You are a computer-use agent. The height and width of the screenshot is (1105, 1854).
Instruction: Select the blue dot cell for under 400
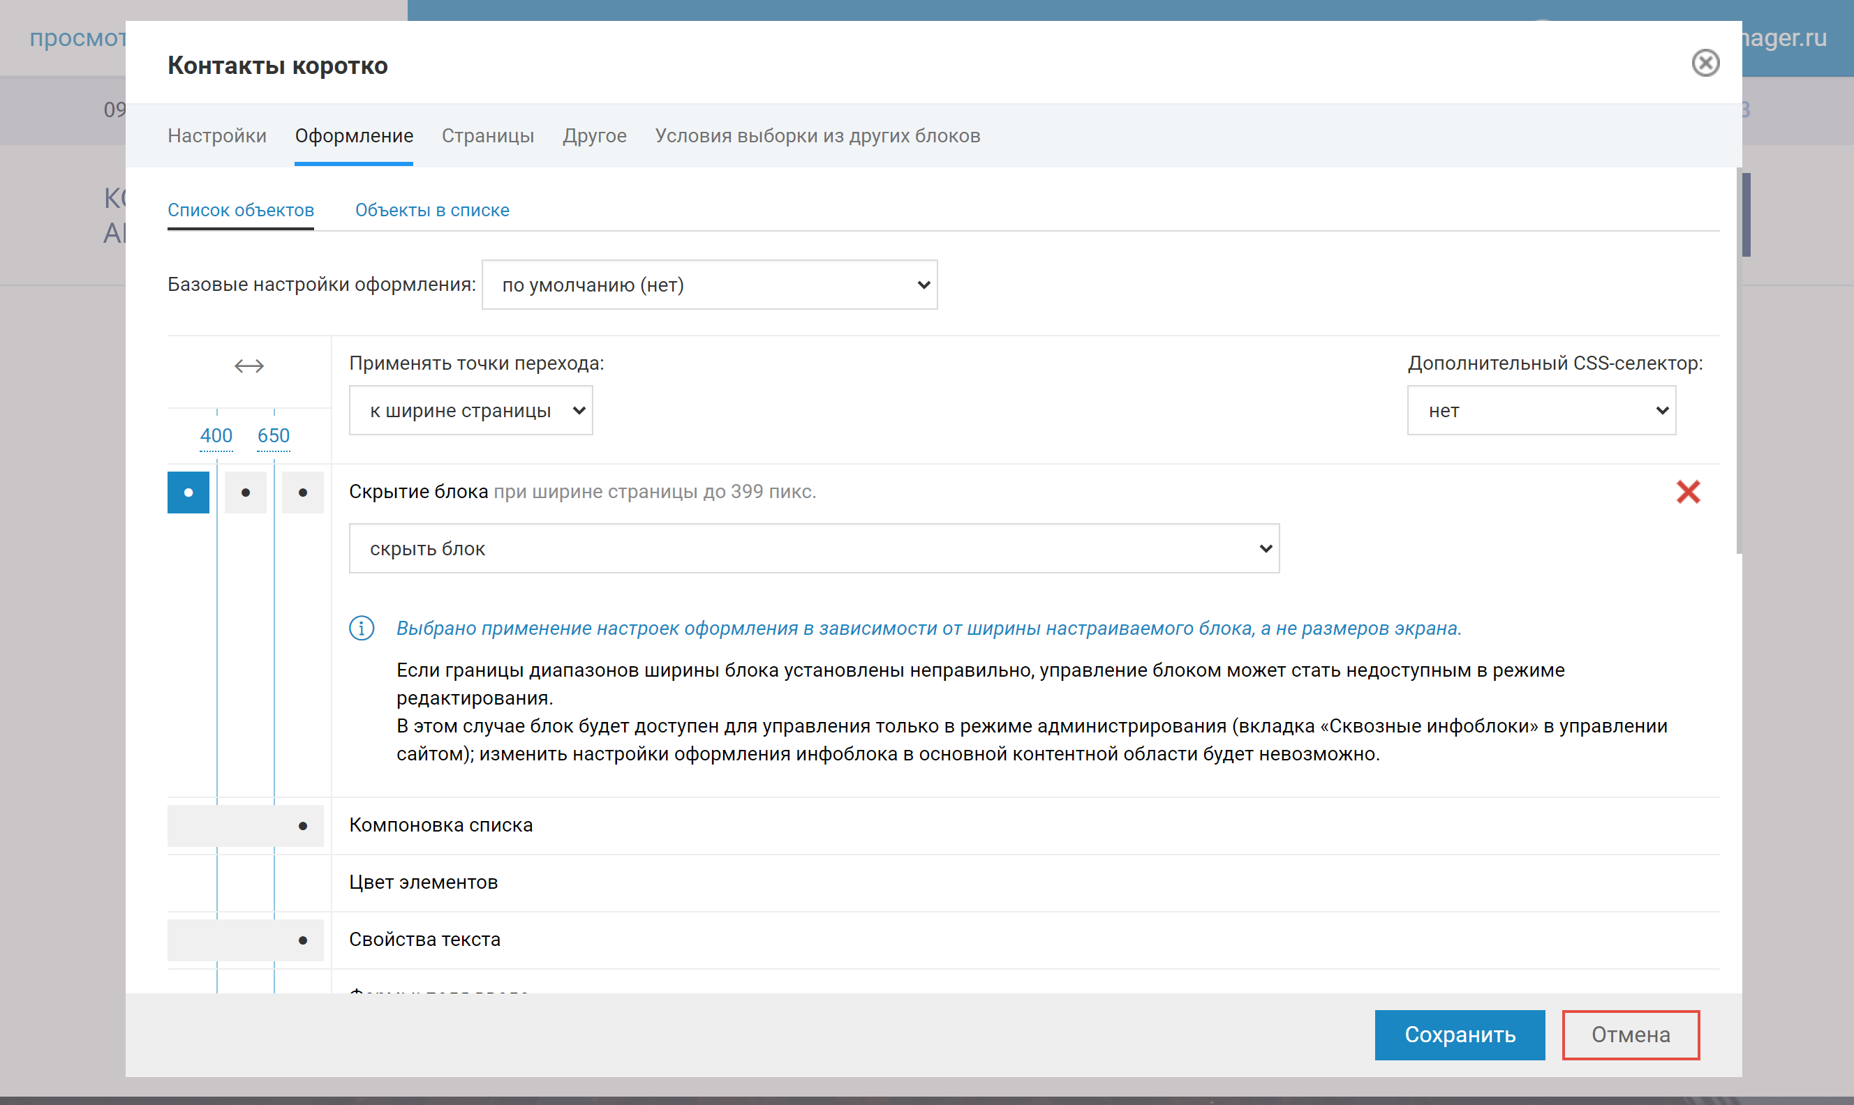click(188, 493)
